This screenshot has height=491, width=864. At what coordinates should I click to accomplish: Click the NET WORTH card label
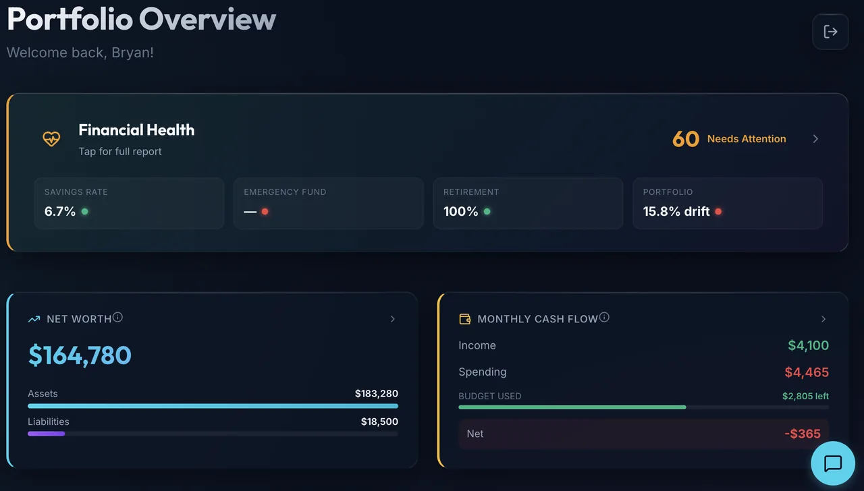79,319
